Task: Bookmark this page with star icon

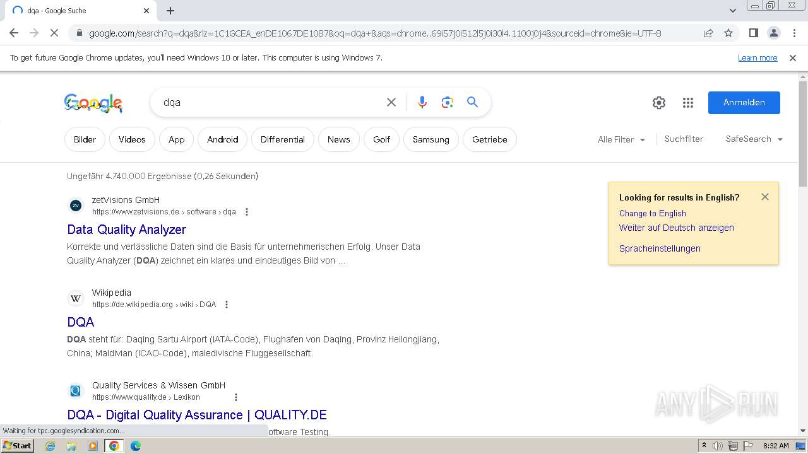Action: [x=728, y=33]
